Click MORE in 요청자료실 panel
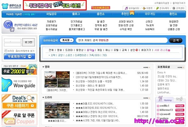 (x=181, y=67)
